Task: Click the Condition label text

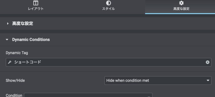Action: [14, 95]
